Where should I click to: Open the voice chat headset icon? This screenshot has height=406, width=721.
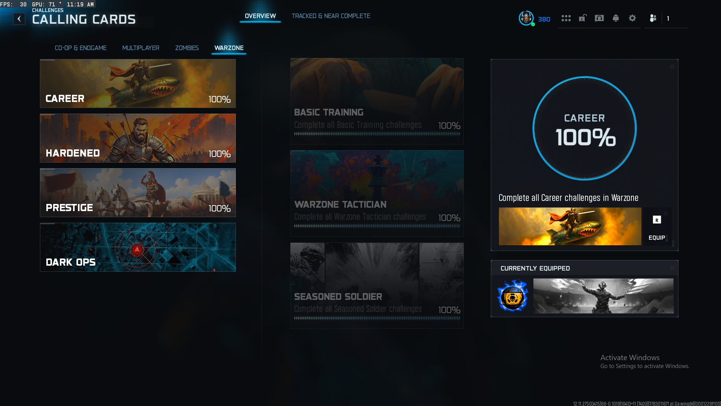[599, 18]
